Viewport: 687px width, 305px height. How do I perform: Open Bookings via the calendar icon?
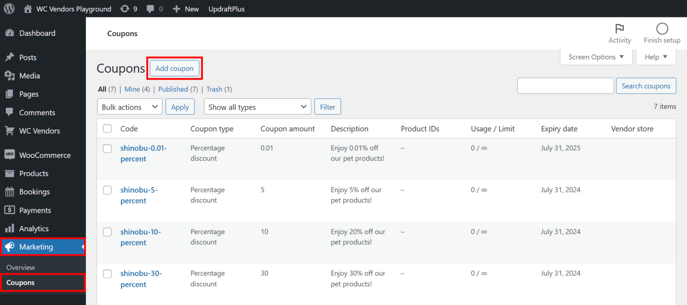click(10, 191)
